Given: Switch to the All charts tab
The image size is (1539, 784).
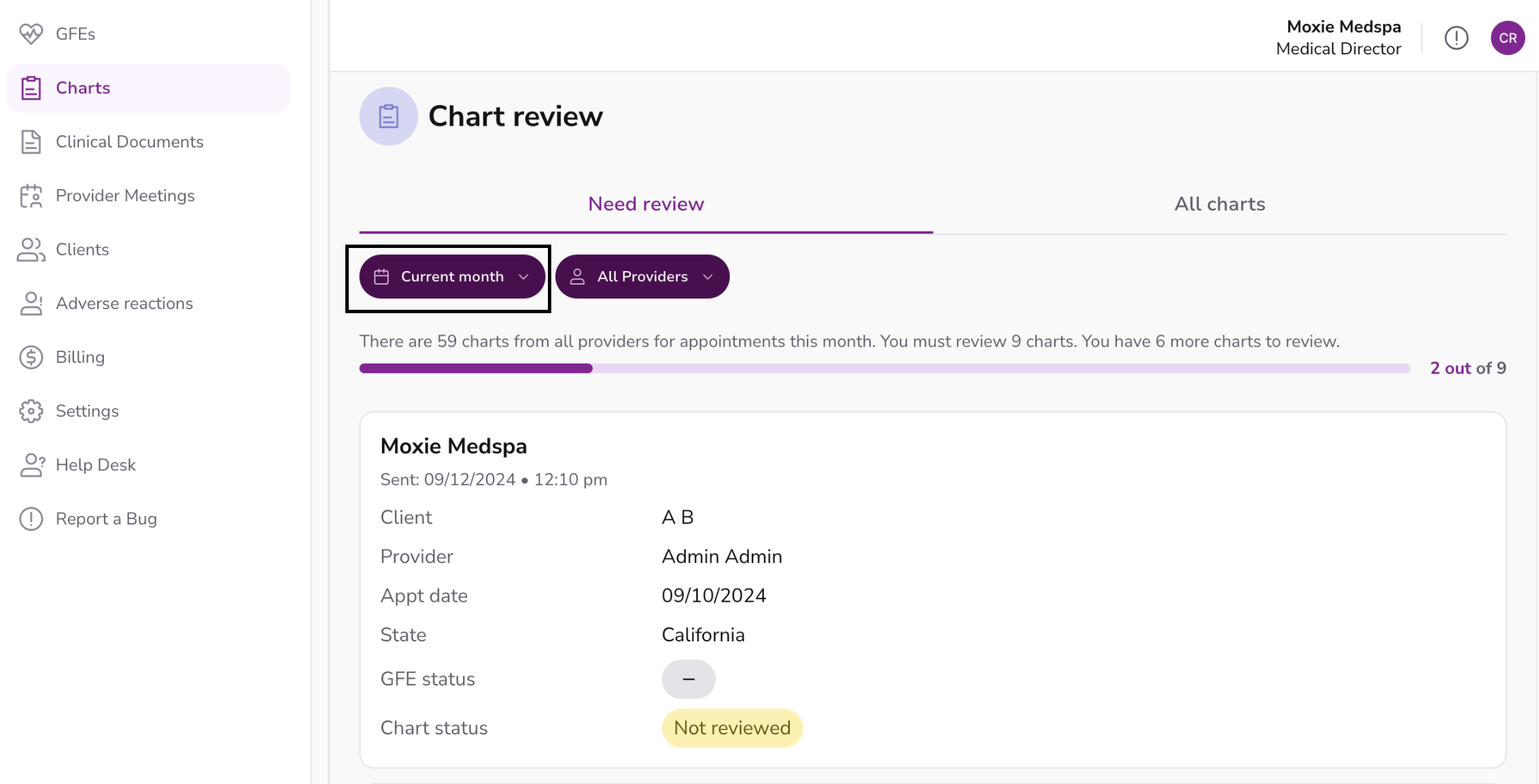Looking at the screenshot, I should [x=1220, y=204].
